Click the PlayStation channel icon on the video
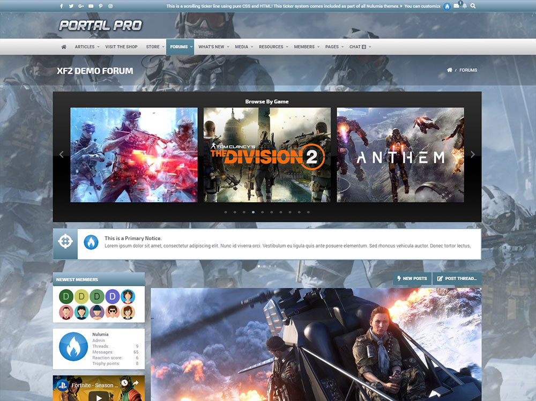The image size is (536, 401). [x=62, y=385]
